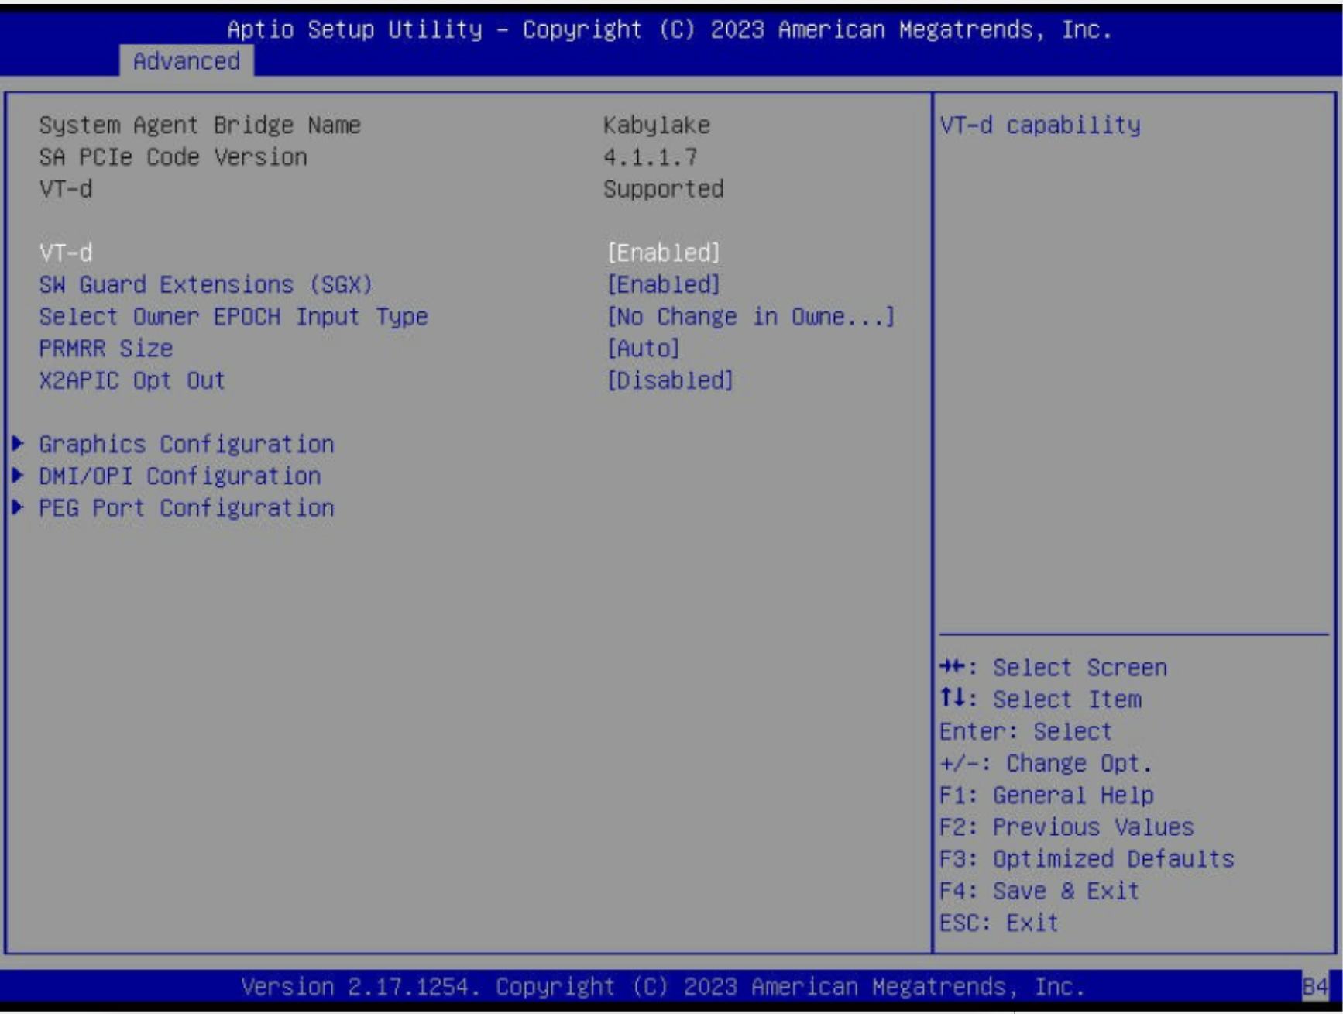Click the 4.1.1.7 version value

[x=651, y=156]
